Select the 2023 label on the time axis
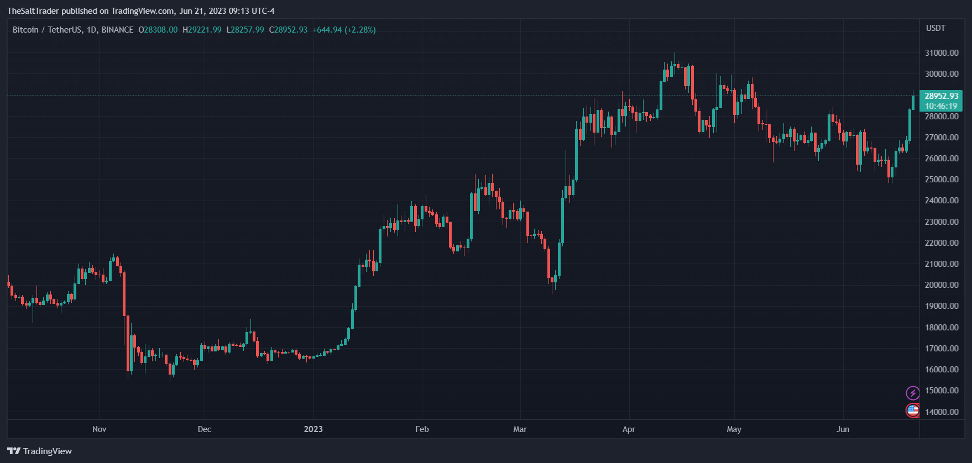Screen dimensions: 972x463 313,429
